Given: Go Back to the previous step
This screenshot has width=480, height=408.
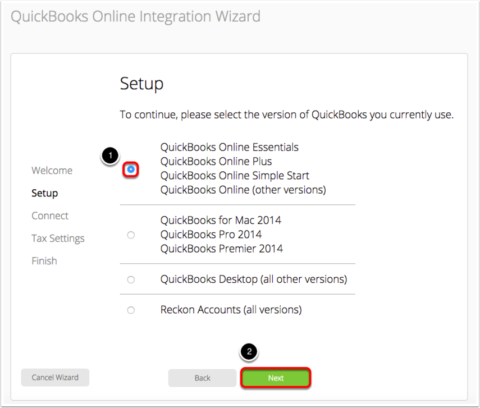Looking at the screenshot, I should click(x=202, y=378).
